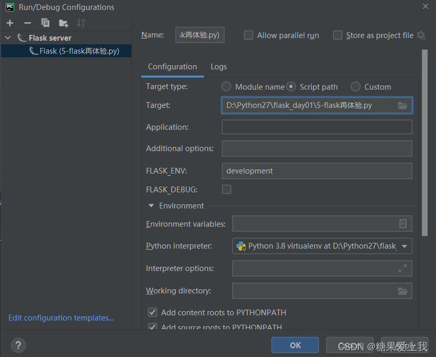Click the OK button
Screen dimensions: 436x357
(x=295, y=345)
